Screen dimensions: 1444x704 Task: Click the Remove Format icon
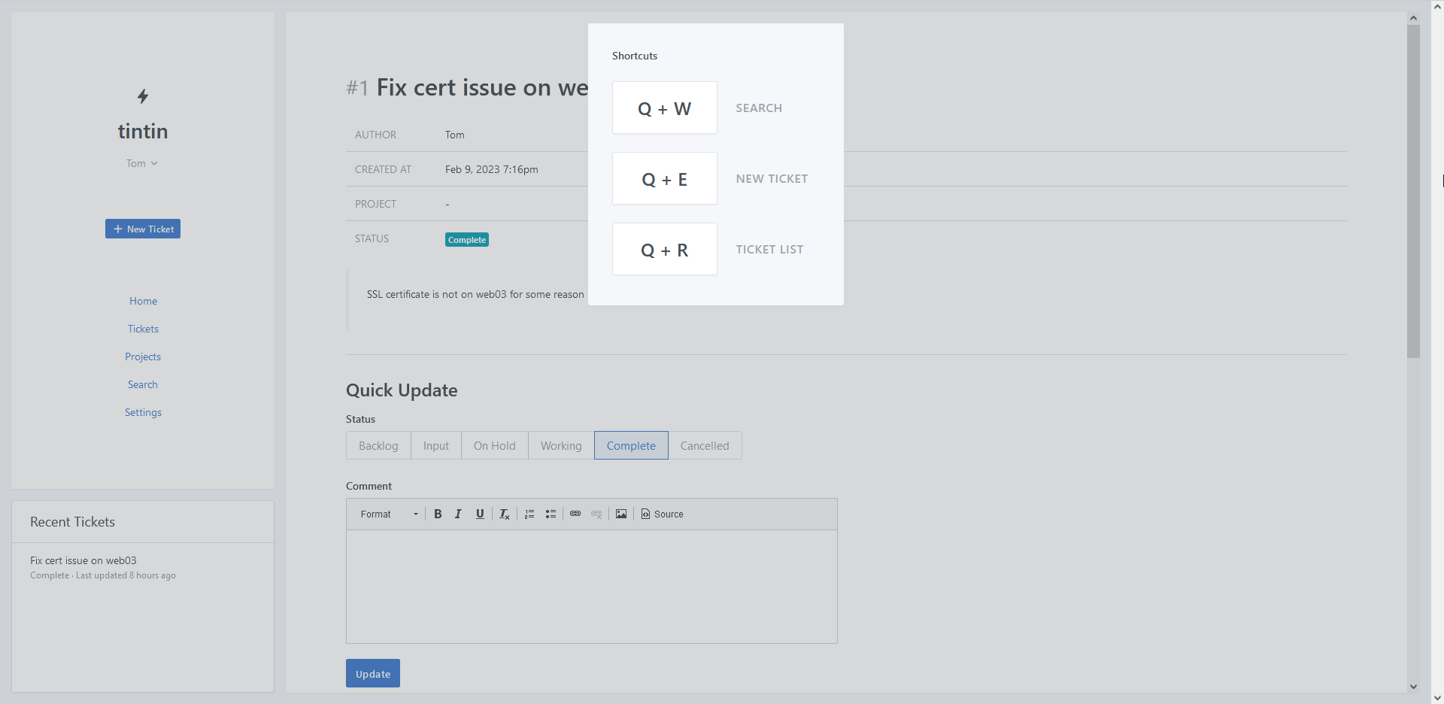coord(504,514)
